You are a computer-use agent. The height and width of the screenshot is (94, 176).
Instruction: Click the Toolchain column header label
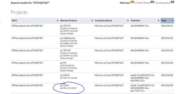pos(135,21)
